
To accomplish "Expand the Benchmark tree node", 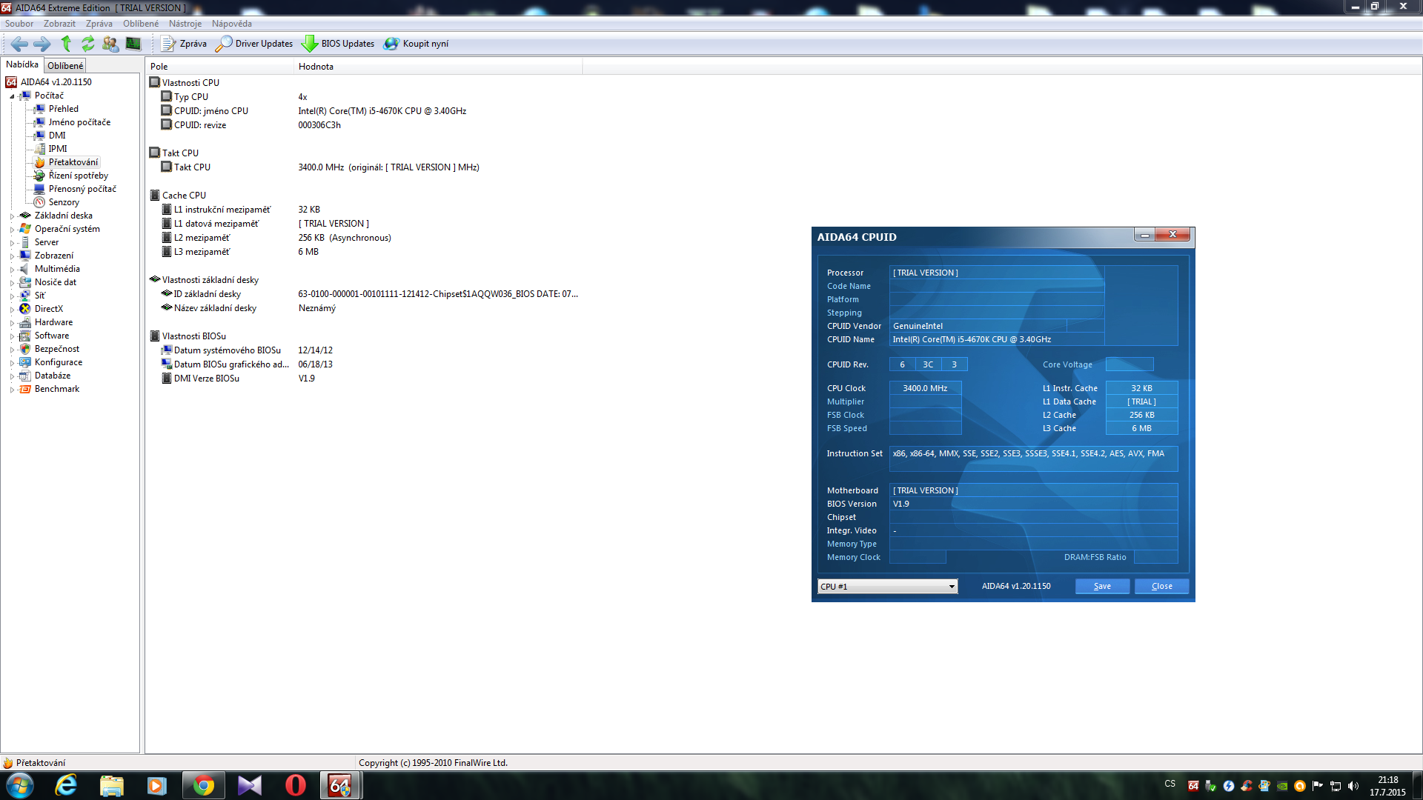I will [12, 390].
